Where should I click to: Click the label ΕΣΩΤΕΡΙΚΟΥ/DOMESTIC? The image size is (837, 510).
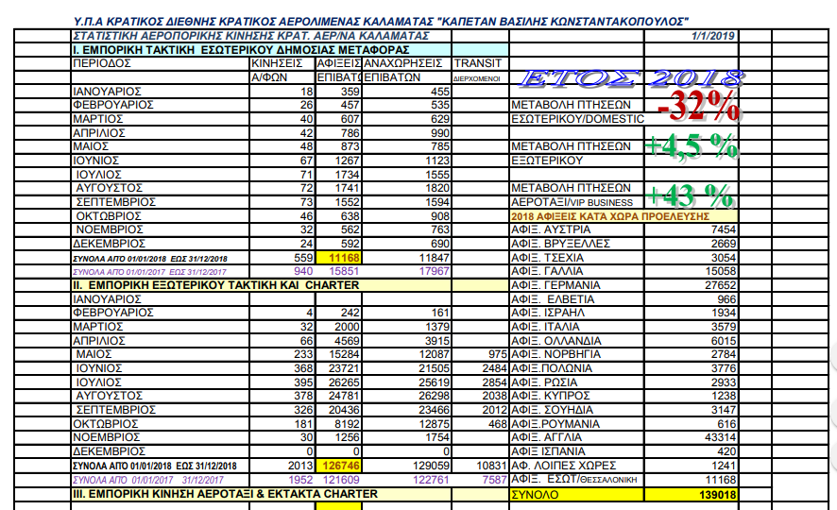(577, 119)
